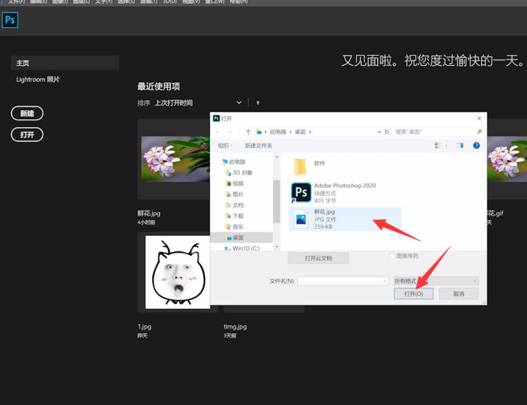Select 图片 in the folder tree
The width and height of the screenshot is (527, 405).
pos(235,194)
